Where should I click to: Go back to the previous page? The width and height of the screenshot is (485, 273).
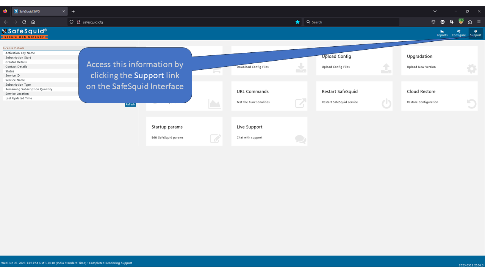tap(6, 22)
